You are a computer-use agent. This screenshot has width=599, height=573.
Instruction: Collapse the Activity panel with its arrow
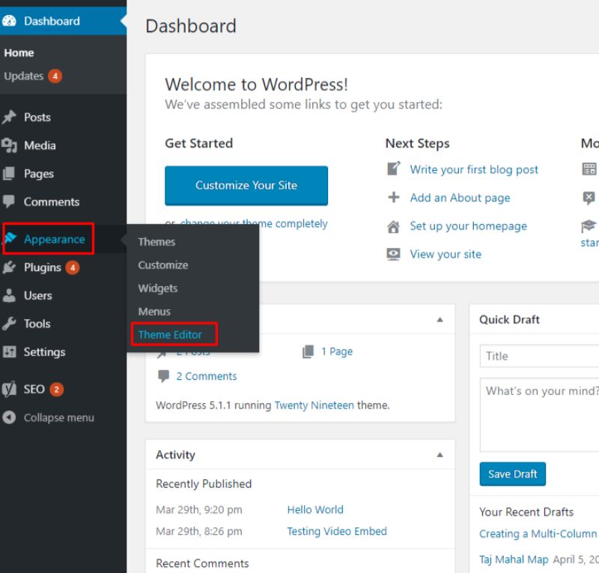tap(440, 455)
